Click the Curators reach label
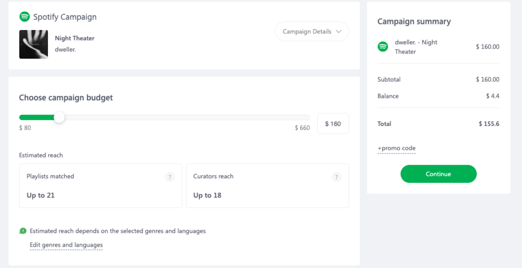The height and width of the screenshot is (268, 522). coord(214,176)
